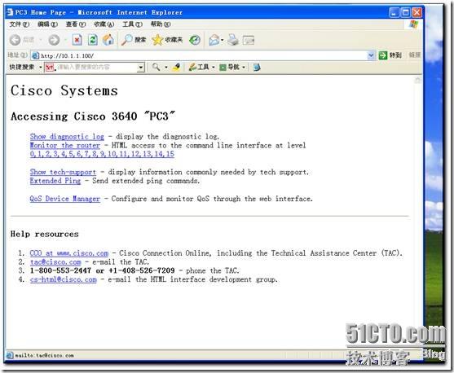Click the 链接 links toolbar label
This screenshot has width=454, height=373.
pos(415,55)
